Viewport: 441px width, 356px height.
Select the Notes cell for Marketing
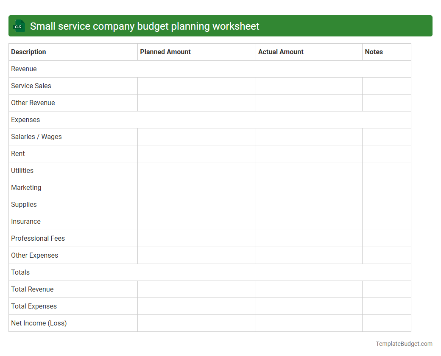[x=386, y=187]
